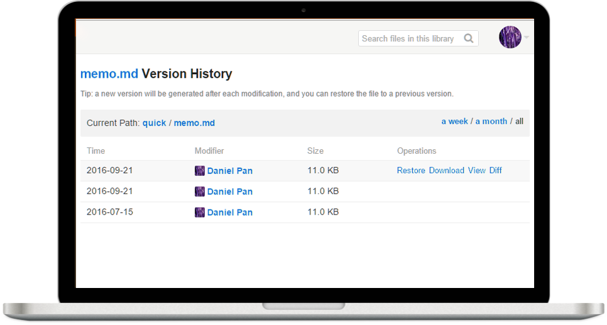Open Daniel Pan's name link in the first row
Screen dimensions: 607x325
coord(230,171)
